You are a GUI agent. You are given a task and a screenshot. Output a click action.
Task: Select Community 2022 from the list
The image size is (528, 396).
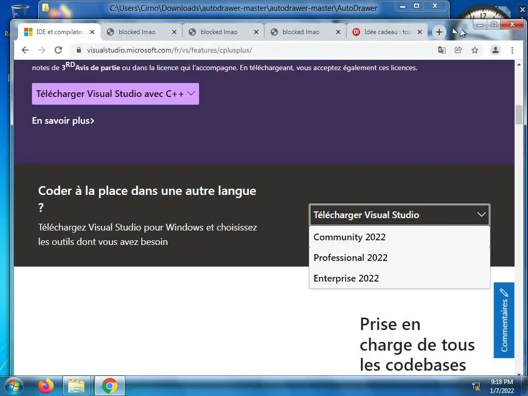point(400,237)
